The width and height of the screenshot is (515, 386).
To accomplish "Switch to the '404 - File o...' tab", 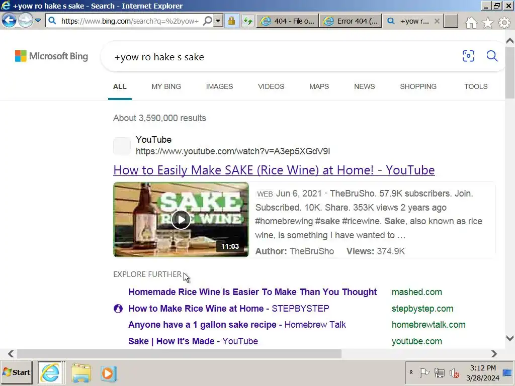I will tap(287, 21).
